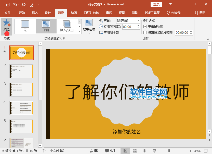The width and height of the screenshot is (212, 154).
Task: Click the 共享 share button
Action: (200, 13)
